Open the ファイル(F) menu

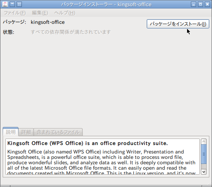tap(15, 13)
